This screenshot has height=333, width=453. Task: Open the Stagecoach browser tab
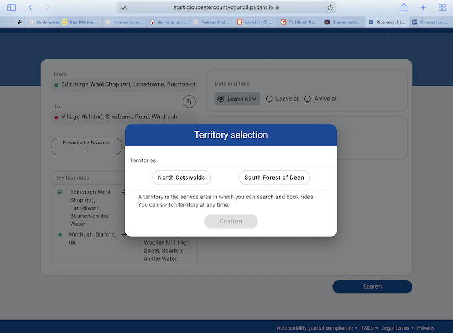tap(342, 22)
